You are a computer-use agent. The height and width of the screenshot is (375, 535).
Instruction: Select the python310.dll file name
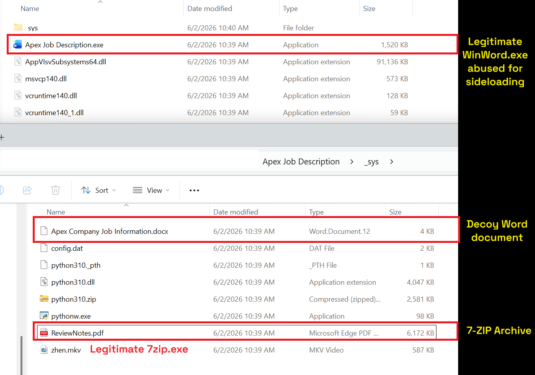73,282
